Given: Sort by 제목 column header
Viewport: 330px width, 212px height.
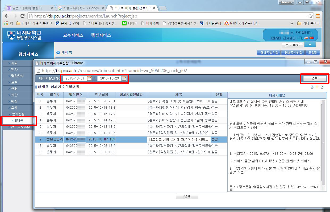Looking at the screenshot, I should [179, 95].
